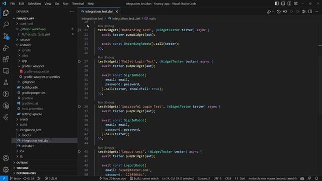Run the 'Onboarding Test' gutter play icon
The image size is (322, 181).
pyautogui.click(x=79, y=30)
